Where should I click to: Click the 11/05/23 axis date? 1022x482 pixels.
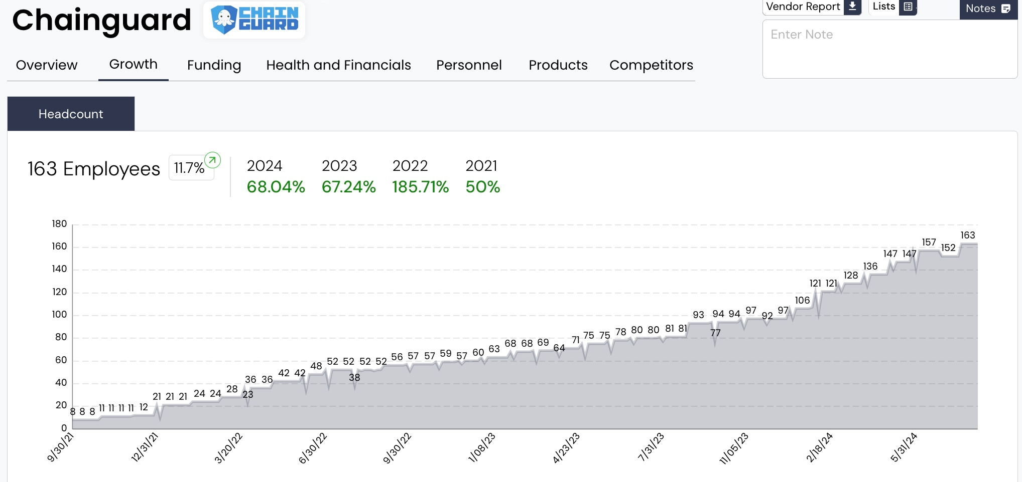coord(733,448)
